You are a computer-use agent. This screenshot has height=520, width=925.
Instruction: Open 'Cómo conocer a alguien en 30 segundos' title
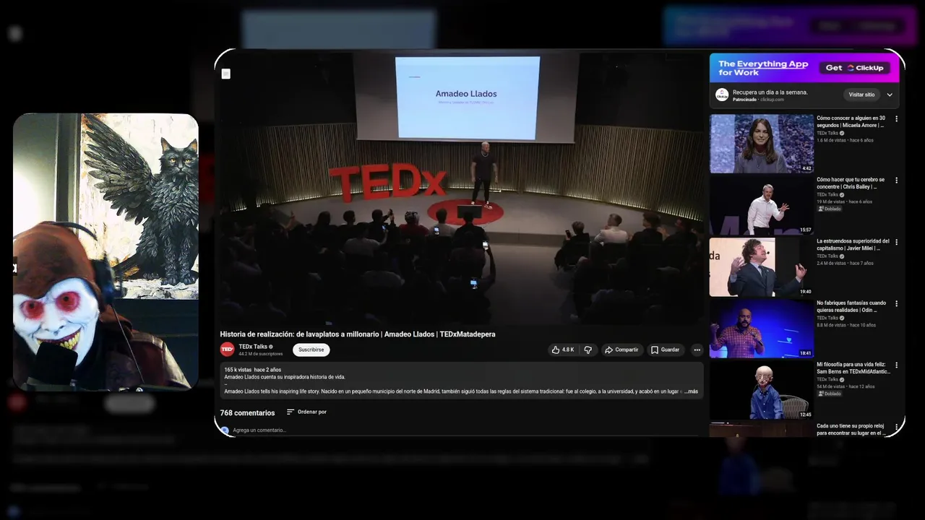(x=851, y=121)
